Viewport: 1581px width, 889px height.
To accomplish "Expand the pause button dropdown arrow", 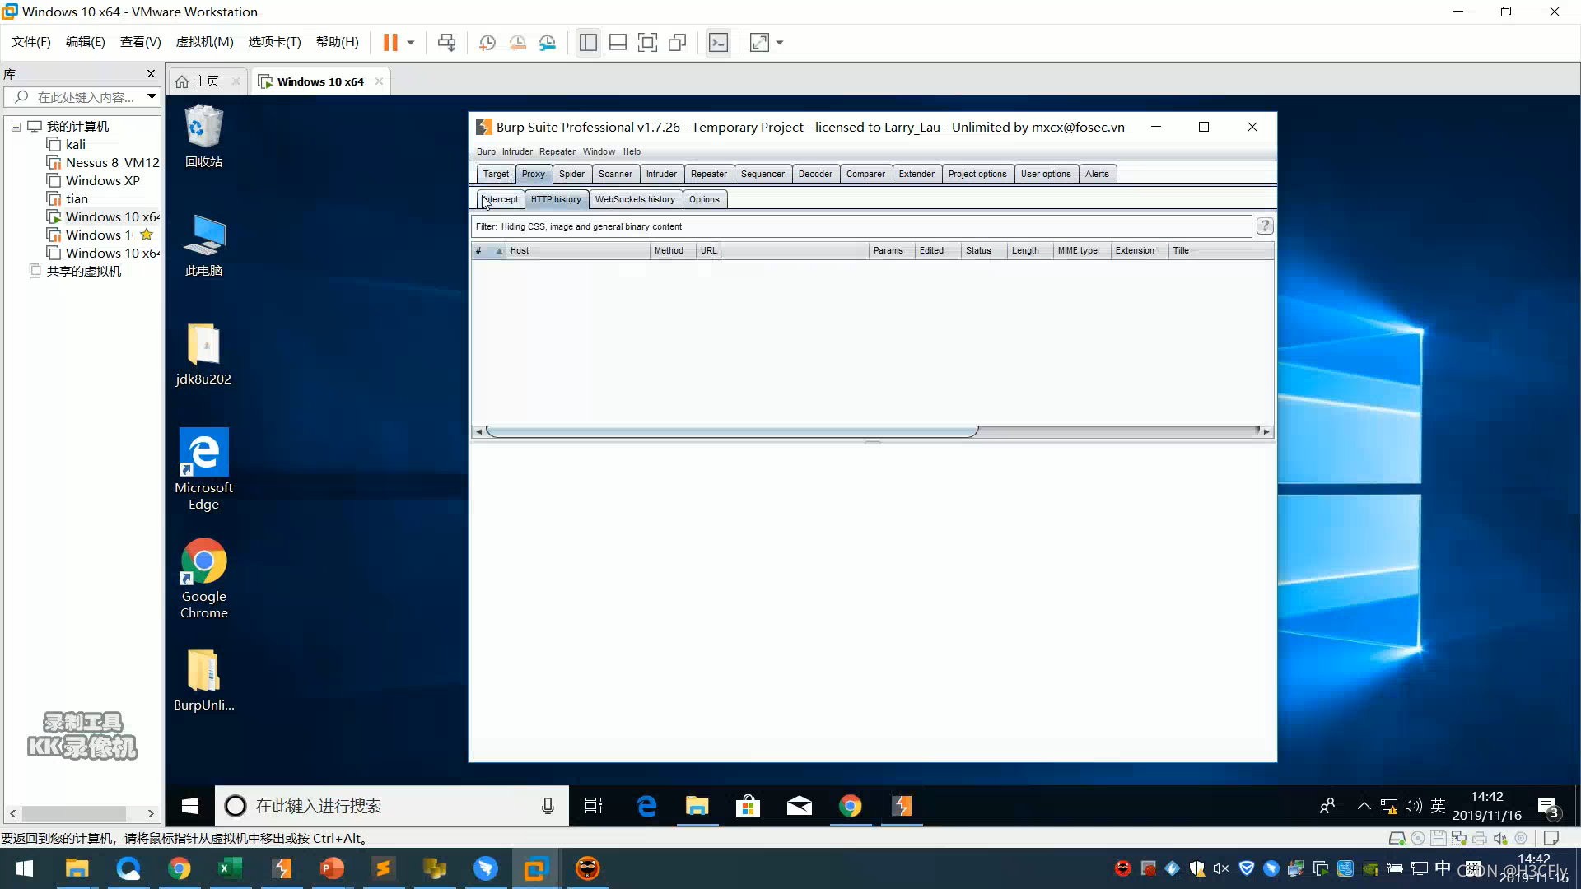I will (x=410, y=43).
